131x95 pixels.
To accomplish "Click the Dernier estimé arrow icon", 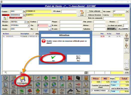I will point(62,91).
